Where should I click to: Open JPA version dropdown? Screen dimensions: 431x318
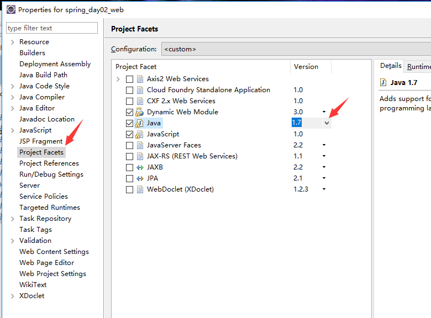click(x=324, y=178)
